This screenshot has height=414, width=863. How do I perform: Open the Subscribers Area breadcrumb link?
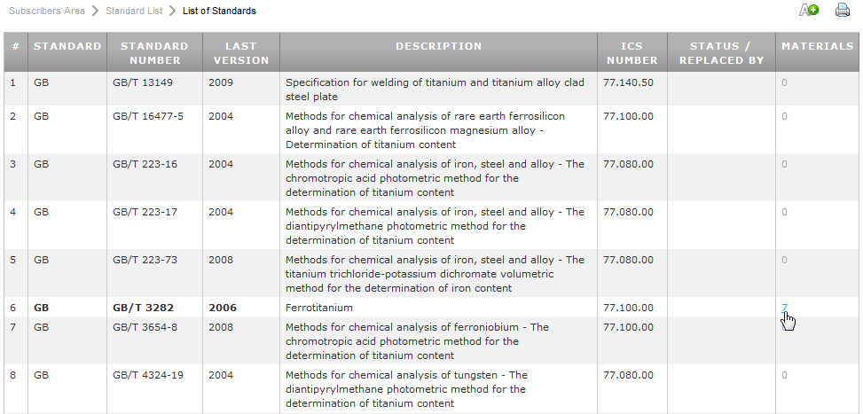pos(47,11)
